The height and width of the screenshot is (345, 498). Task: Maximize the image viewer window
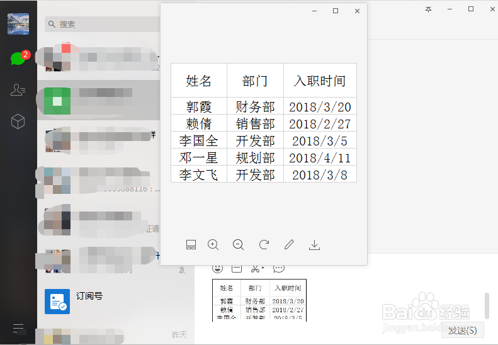click(336, 11)
